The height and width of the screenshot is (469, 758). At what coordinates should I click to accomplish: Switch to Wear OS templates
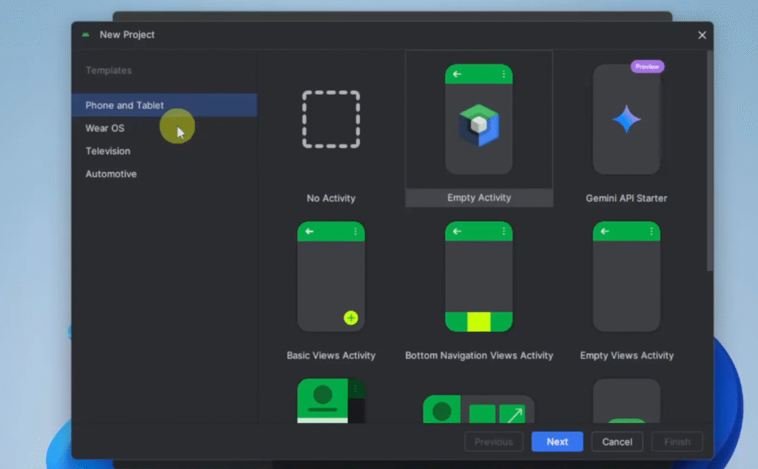[x=164, y=127]
